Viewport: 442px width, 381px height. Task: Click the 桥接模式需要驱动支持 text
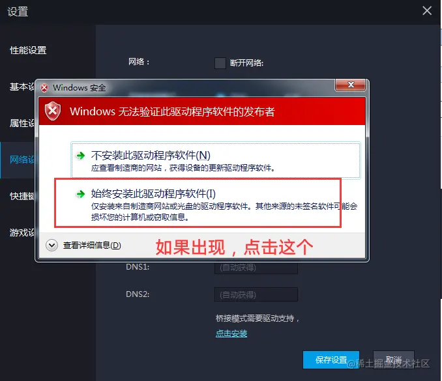click(257, 318)
